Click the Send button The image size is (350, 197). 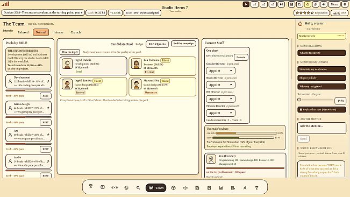coord(303,139)
